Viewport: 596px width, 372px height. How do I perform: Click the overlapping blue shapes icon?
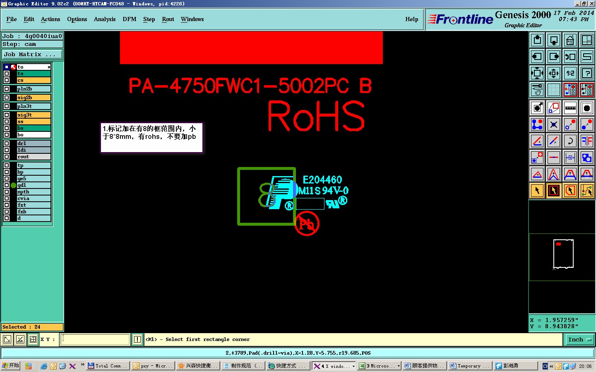(587, 157)
